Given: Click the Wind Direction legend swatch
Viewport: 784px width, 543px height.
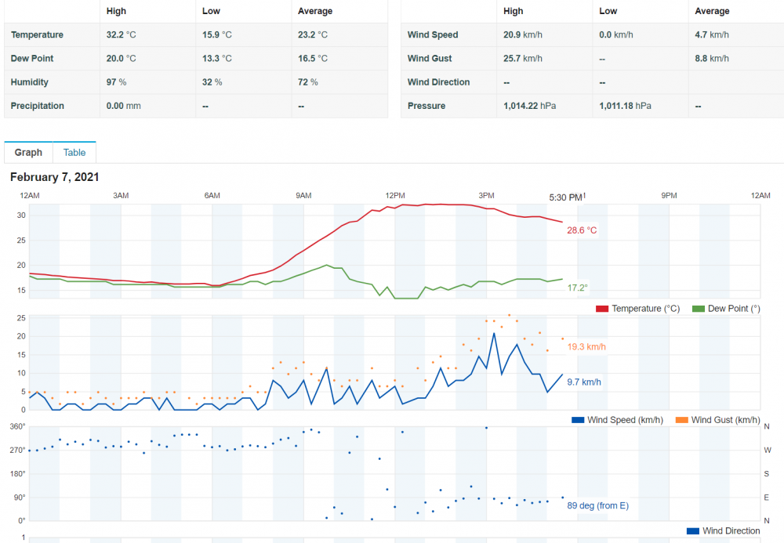Looking at the screenshot, I should [693, 531].
